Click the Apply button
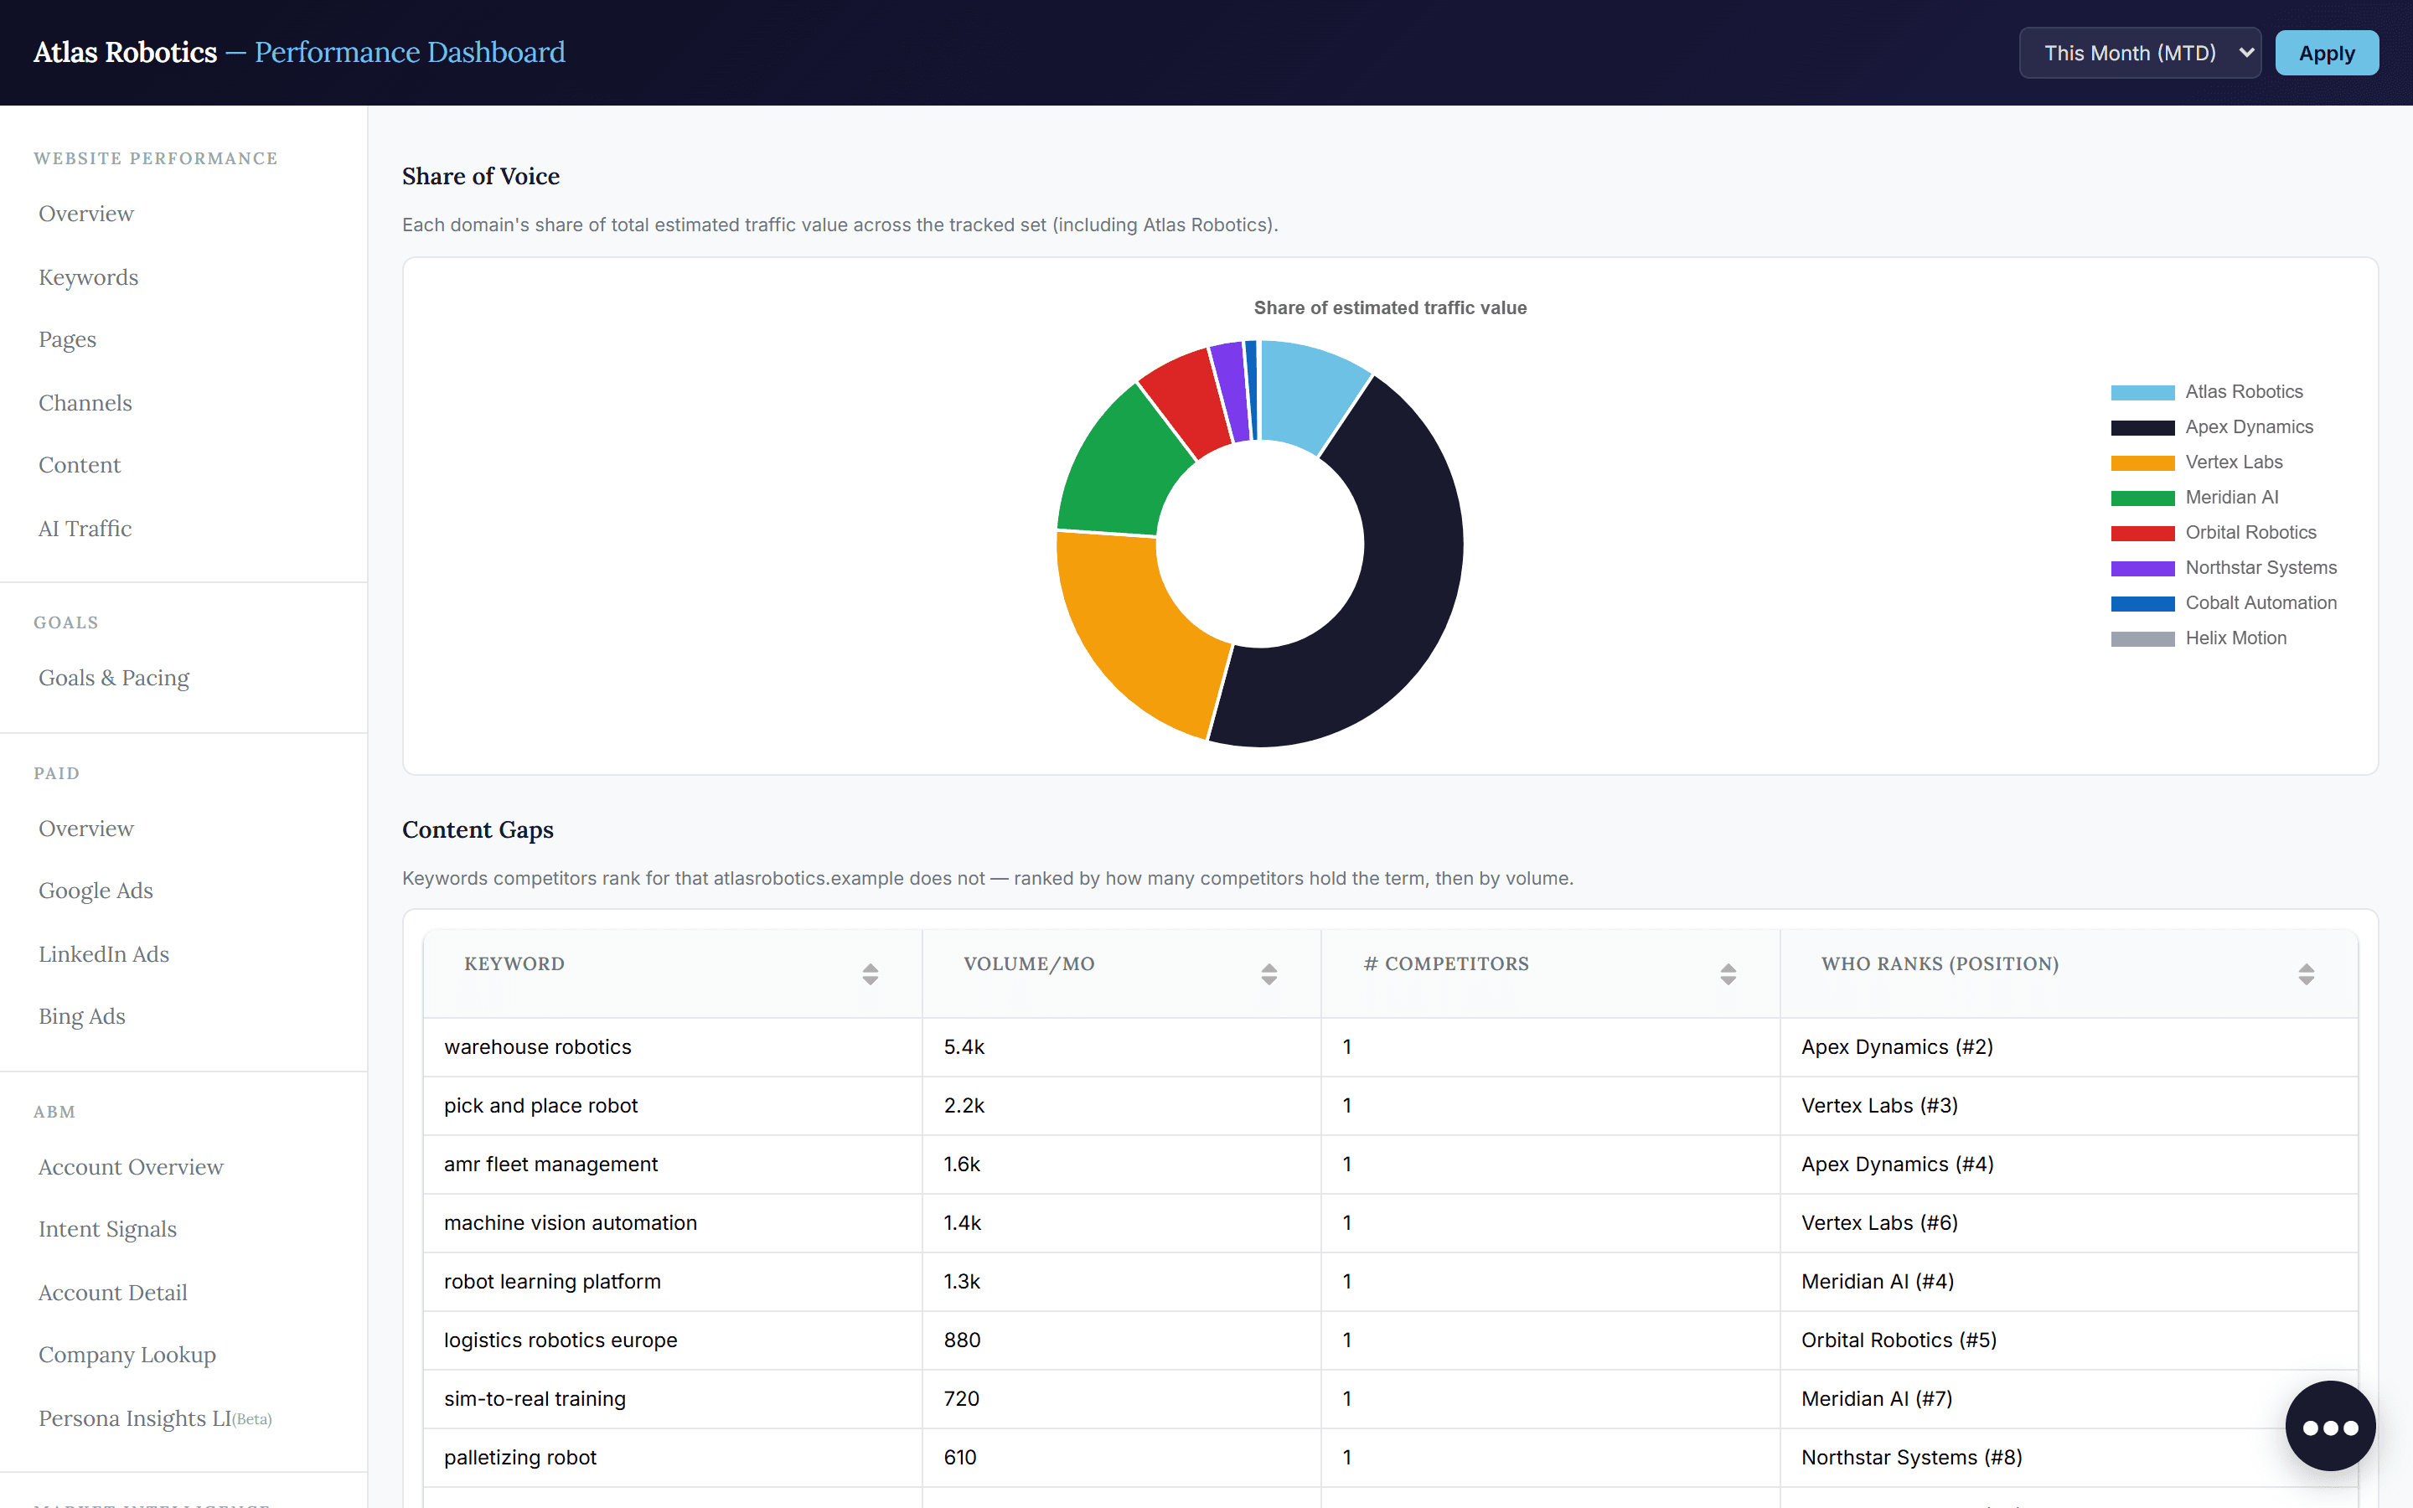 click(2326, 53)
